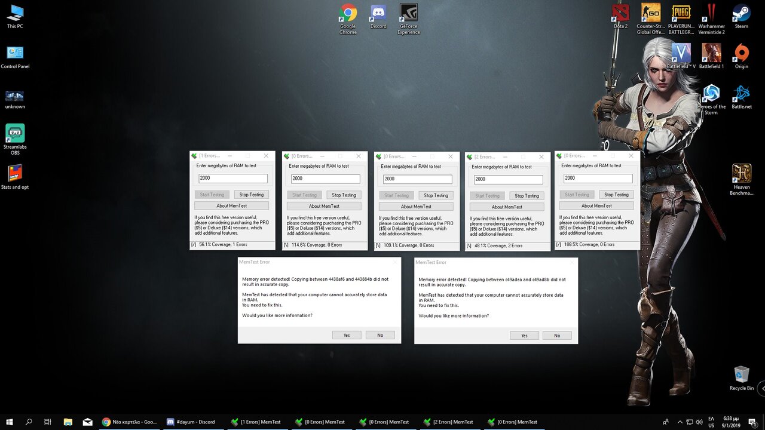The width and height of the screenshot is (765, 430).
Task: Stop Testing in the 114.6% coverage MemTest
Action: point(344,195)
